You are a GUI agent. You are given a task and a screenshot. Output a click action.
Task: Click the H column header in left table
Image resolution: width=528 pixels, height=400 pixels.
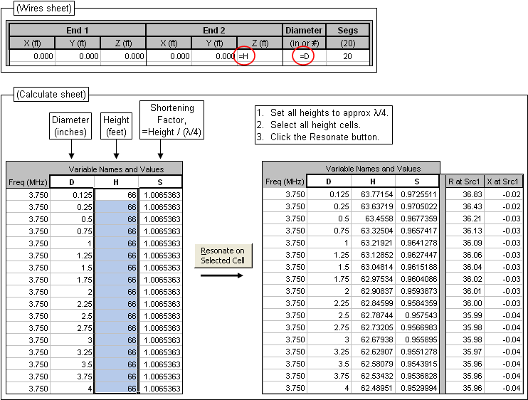click(116, 181)
